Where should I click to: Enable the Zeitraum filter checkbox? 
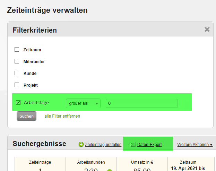[x=17, y=50]
